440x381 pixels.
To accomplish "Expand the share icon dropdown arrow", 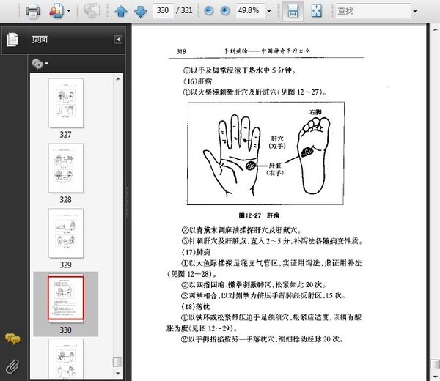I will [69, 11].
